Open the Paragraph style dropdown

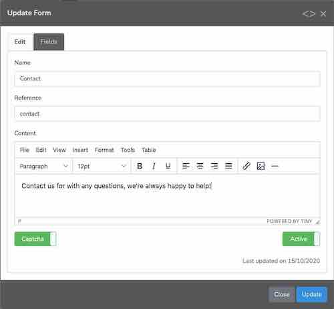(44, 167)
